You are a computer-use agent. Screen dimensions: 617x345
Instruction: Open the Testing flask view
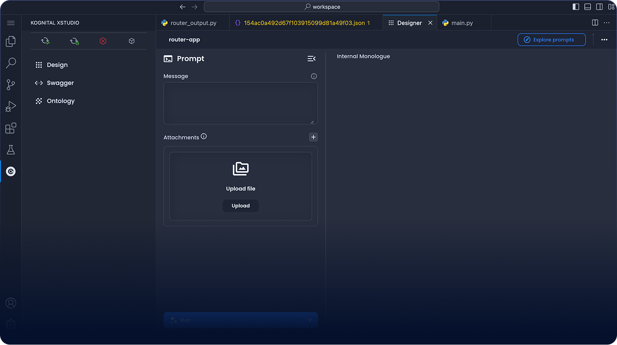(x=10, y=149)
